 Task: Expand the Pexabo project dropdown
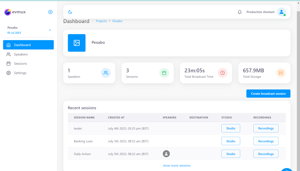(x=50, y=30)
